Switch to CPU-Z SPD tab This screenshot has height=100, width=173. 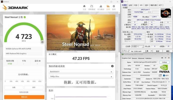point(141,5)
